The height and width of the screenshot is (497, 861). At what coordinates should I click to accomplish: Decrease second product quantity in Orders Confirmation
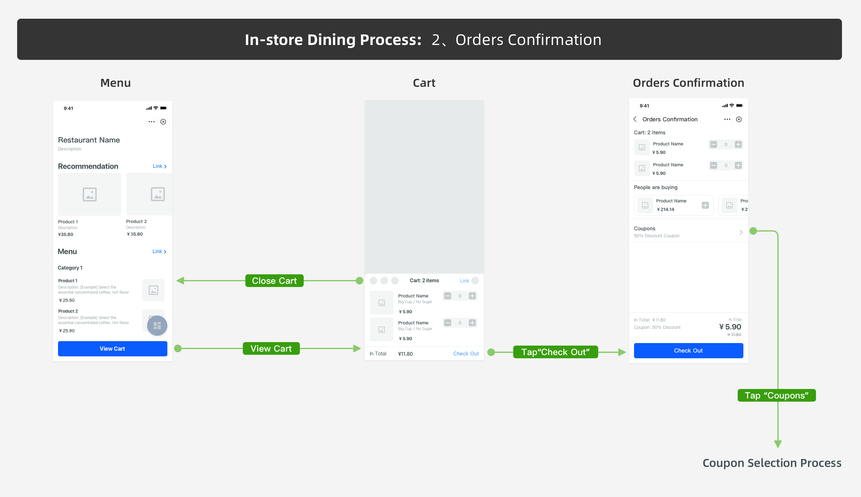(x=714, y=166)
